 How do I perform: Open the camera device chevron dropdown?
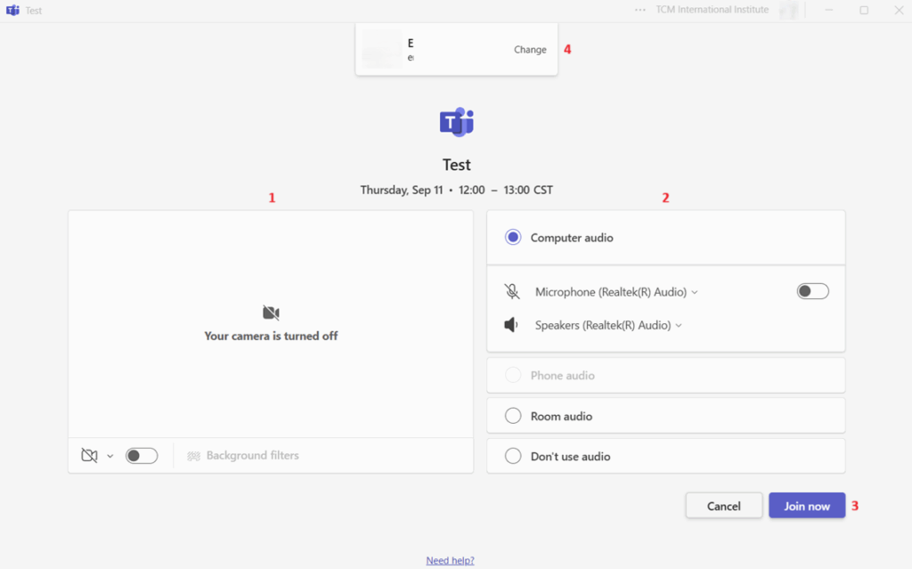coord(110,456)
